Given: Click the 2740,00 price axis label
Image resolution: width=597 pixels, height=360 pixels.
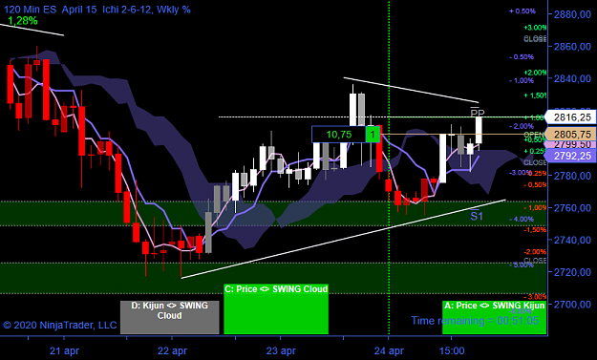Looking at the screenshot, I should [572, 240].
